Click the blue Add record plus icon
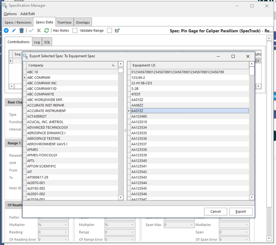The height and width of the screenshot is (245, 276). click(6, 31)
